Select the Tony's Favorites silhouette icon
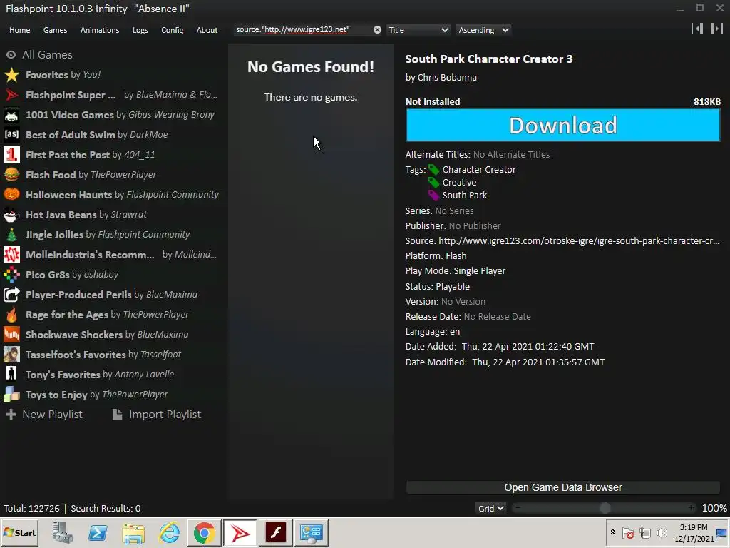730x548 pixels. point(11,375)
